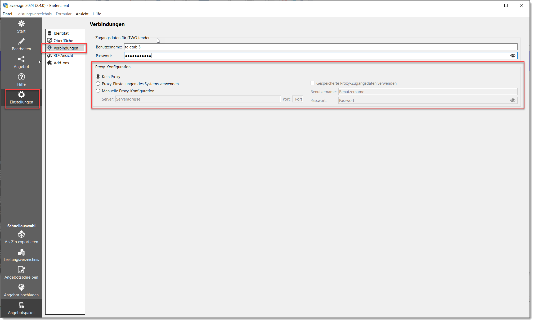Click the Proxy-Konfiguration group label
This screenshot has height=322, width=534.
(113, 67)
